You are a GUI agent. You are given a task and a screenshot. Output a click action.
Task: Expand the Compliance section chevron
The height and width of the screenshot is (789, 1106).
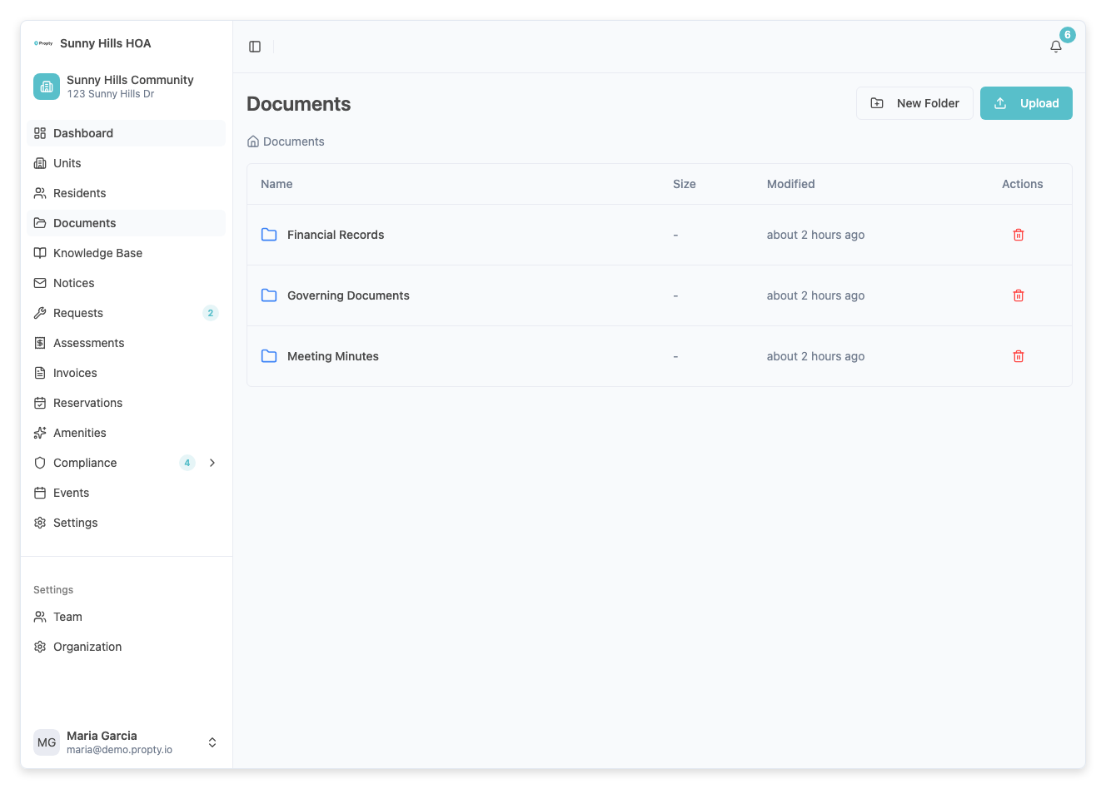[x=213, y=463]
